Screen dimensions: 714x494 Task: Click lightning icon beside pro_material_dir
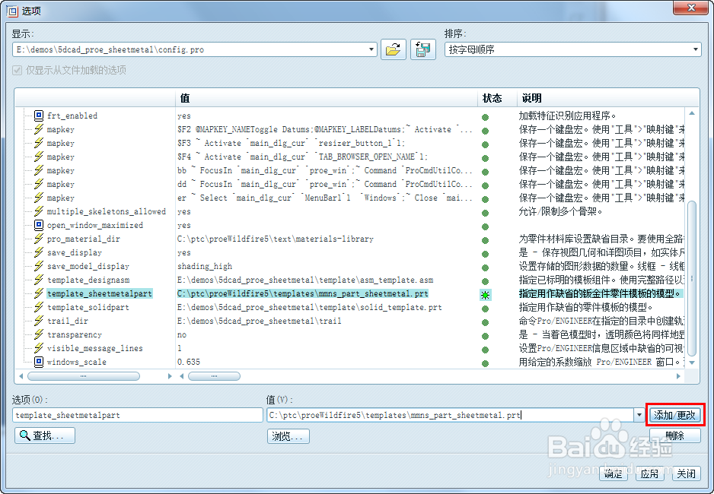tap(39, 239)
